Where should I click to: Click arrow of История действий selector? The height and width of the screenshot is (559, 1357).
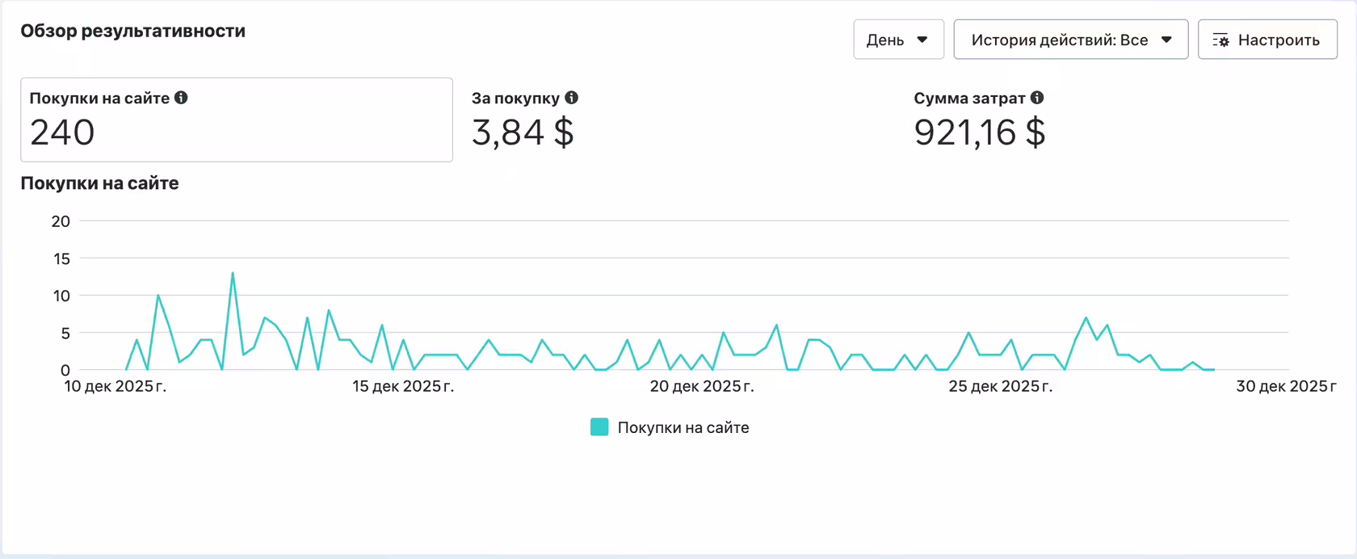coord(1166,40)
